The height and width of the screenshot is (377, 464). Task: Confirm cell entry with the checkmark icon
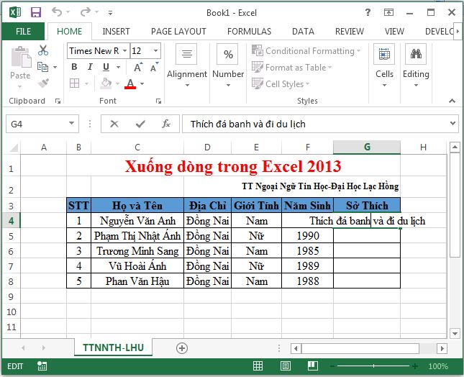coord(140,124)
